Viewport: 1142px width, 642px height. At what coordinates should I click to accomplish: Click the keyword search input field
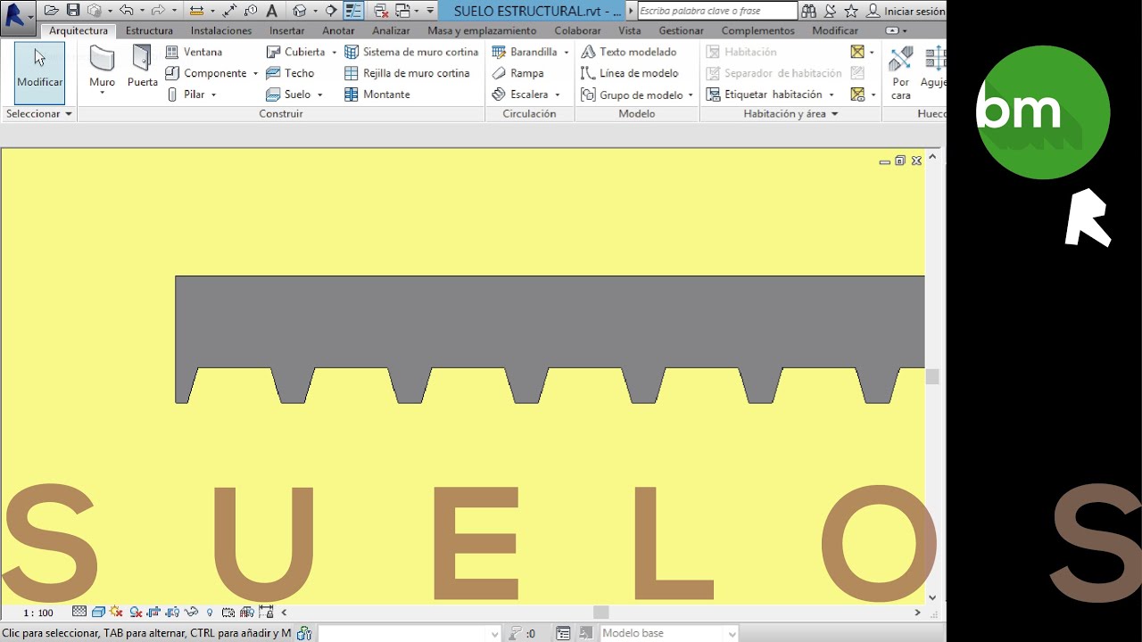coord(717,11)
